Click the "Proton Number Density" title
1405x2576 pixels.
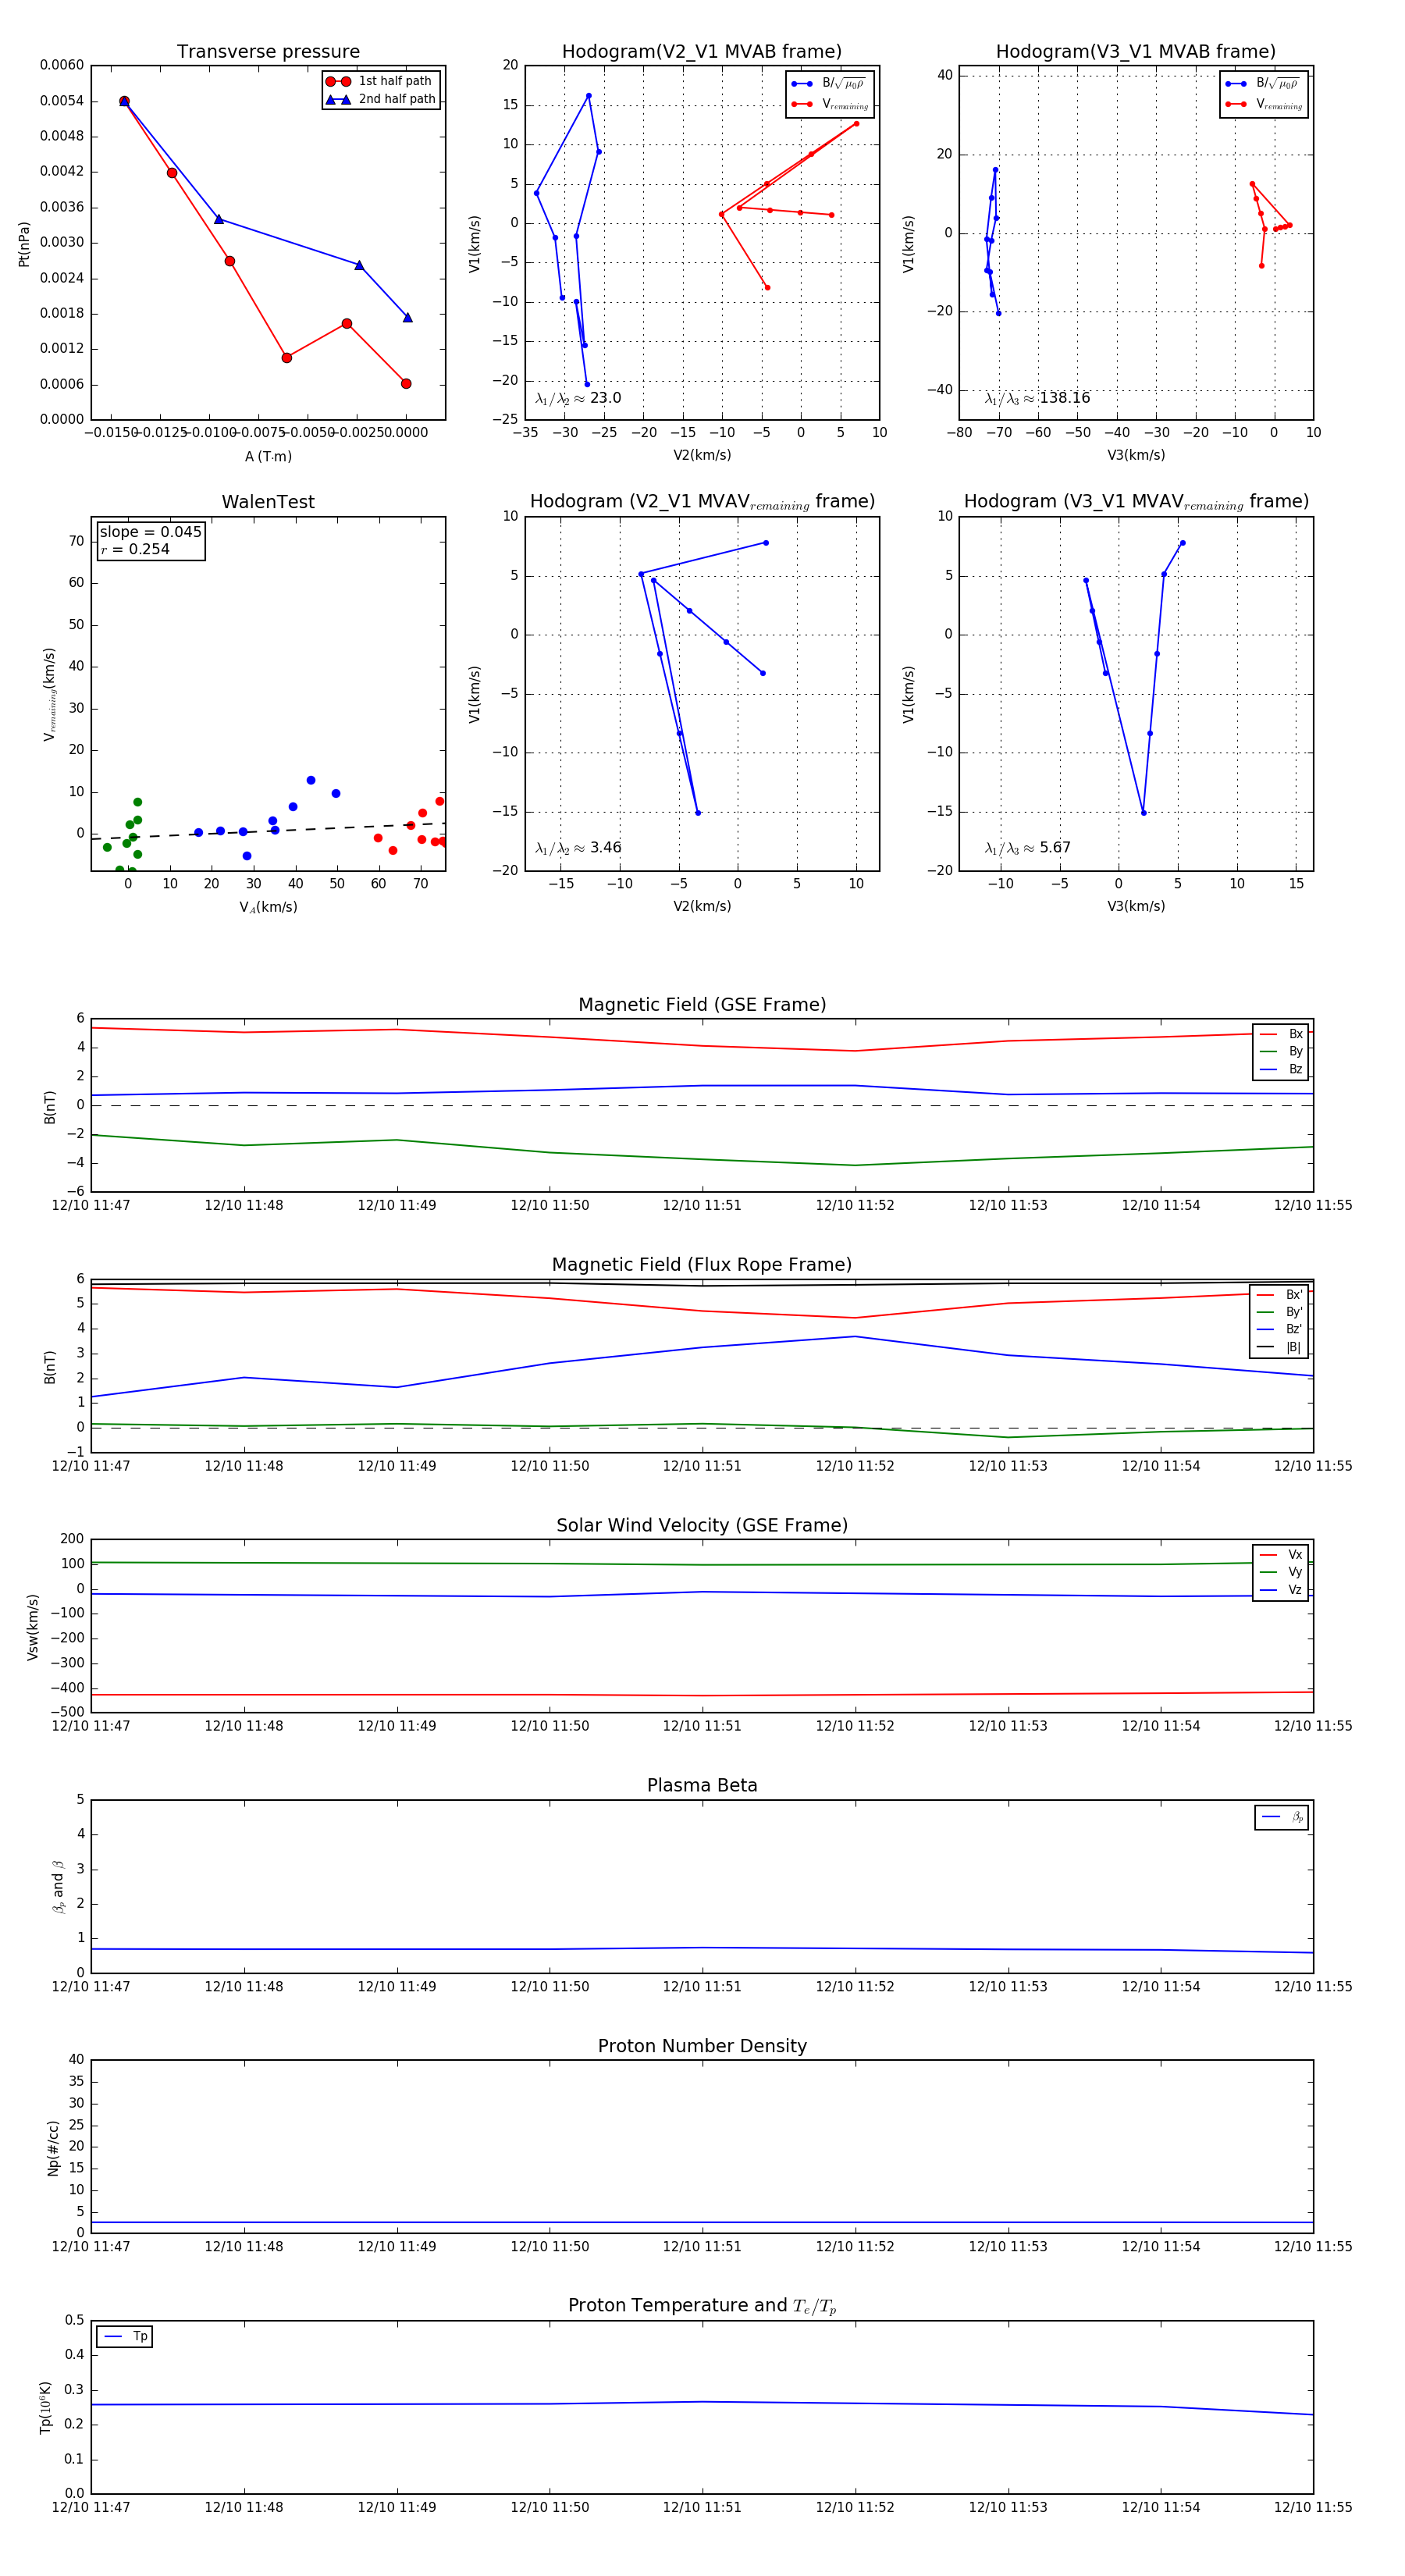pos(702,2046)
